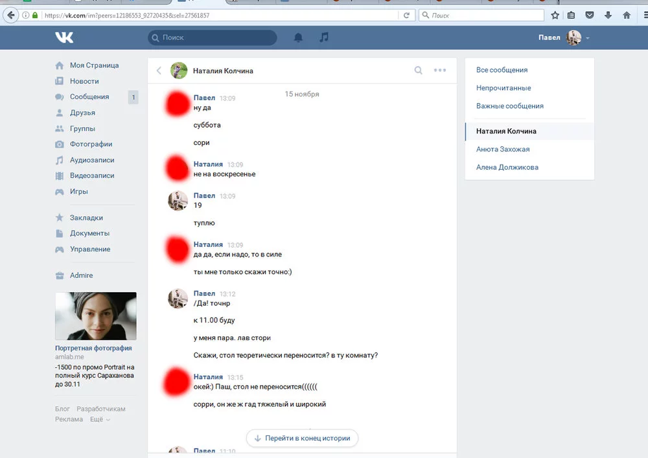Open the Блог footer link
This screenshot has height=458, width=648.
click(x=62, y=409)
